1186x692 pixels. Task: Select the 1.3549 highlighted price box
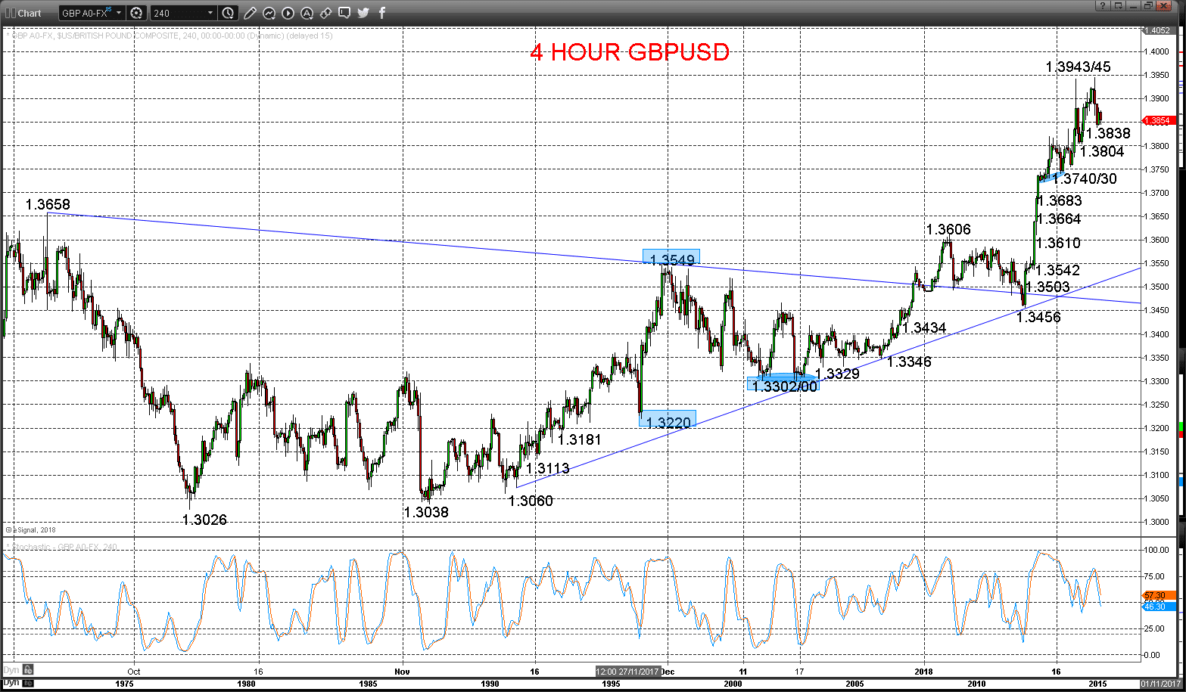point(671,257)
